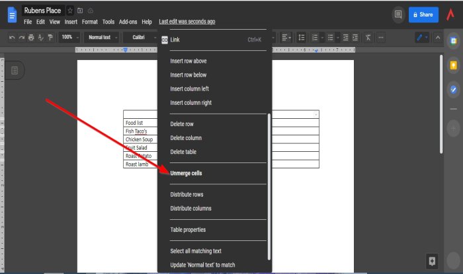Choose Insert row below
Screen dimensions: 463x274
tap(215, 75)
